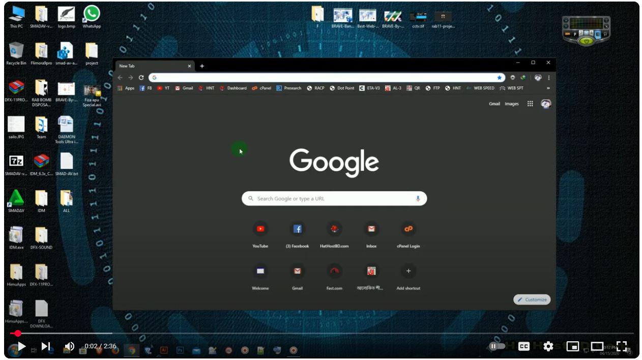The height and width of the screenshot is (360, 642).
Task: Open the (3) Facebook shortcut tile
Action: (x=298, y=235)
